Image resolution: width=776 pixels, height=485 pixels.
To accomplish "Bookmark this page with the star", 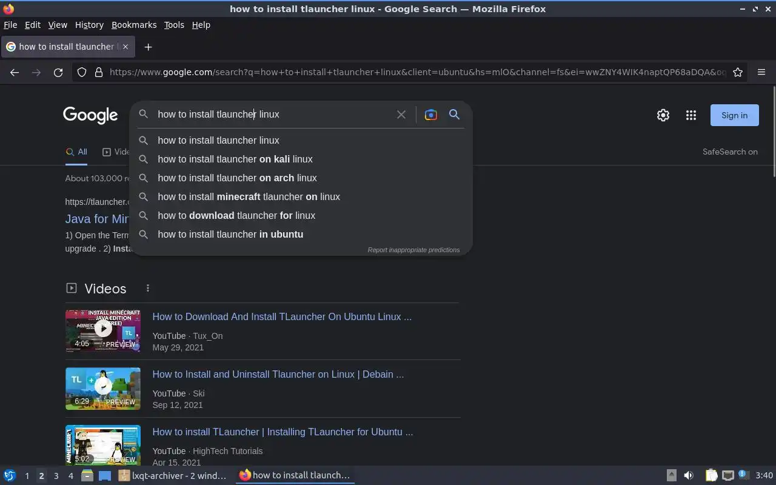I will 738,72.
